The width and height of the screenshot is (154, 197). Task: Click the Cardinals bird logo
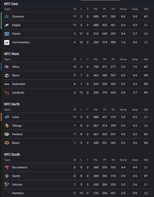pyautogui.click(x=7, y=93)
